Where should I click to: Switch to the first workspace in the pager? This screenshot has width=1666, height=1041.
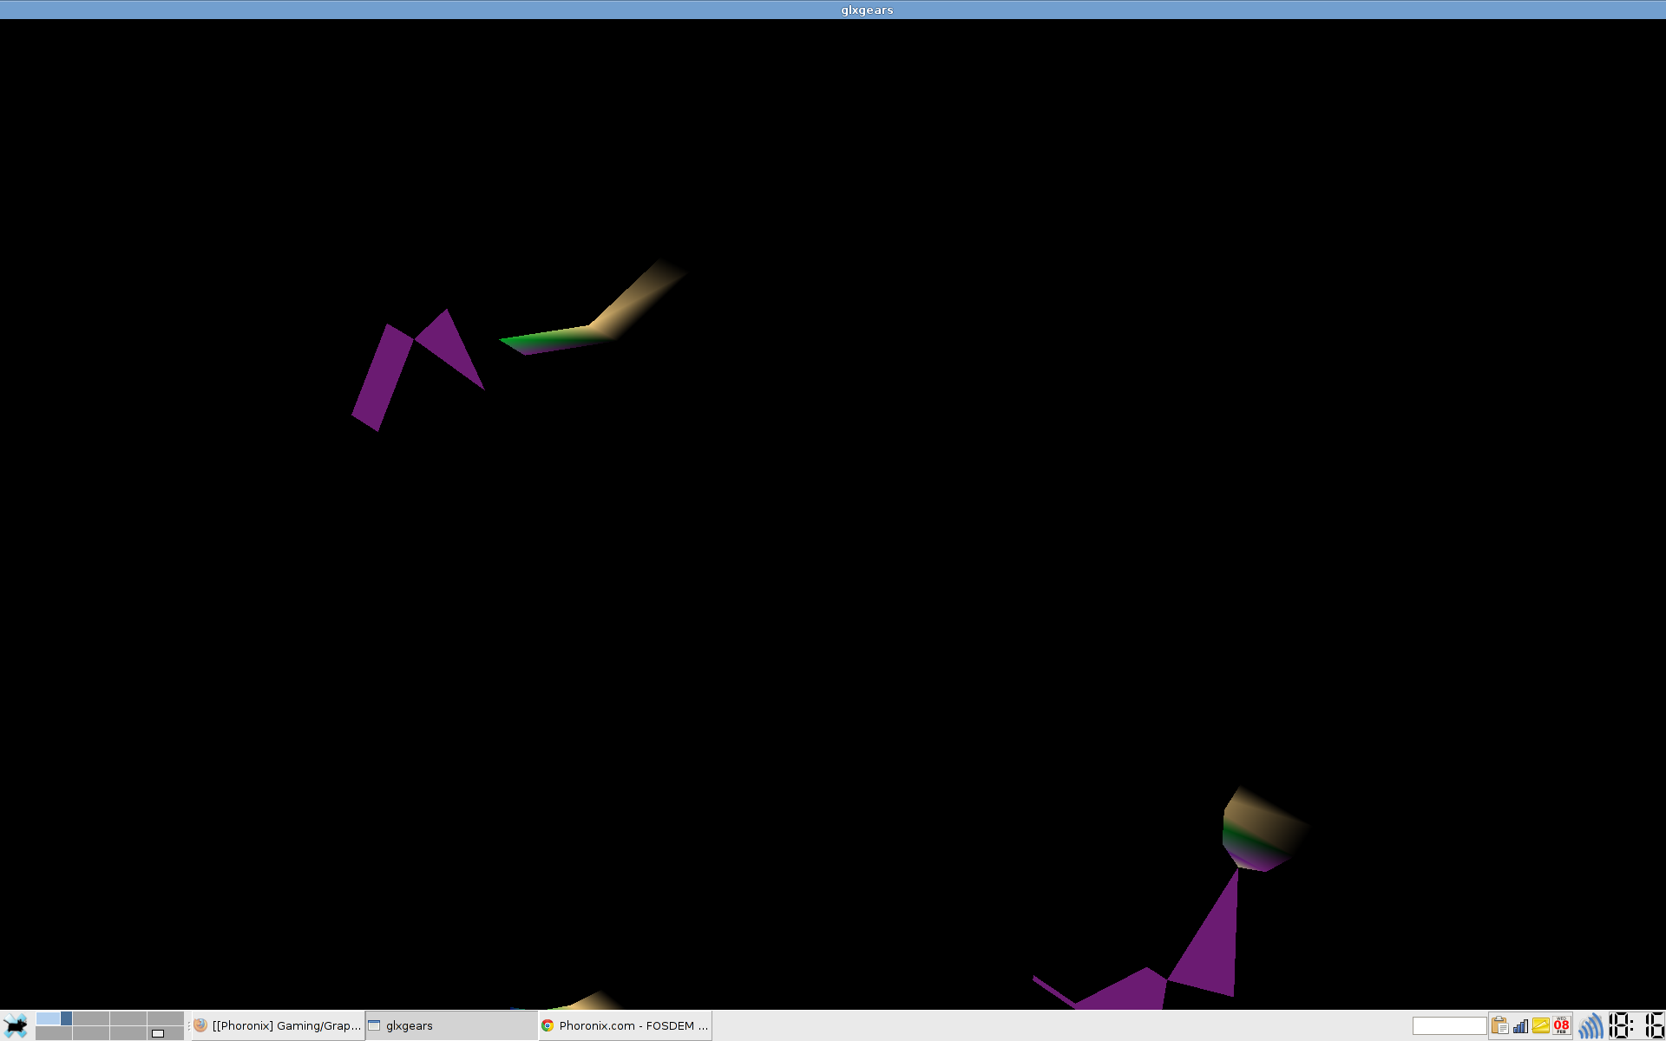coord(54,1018)
